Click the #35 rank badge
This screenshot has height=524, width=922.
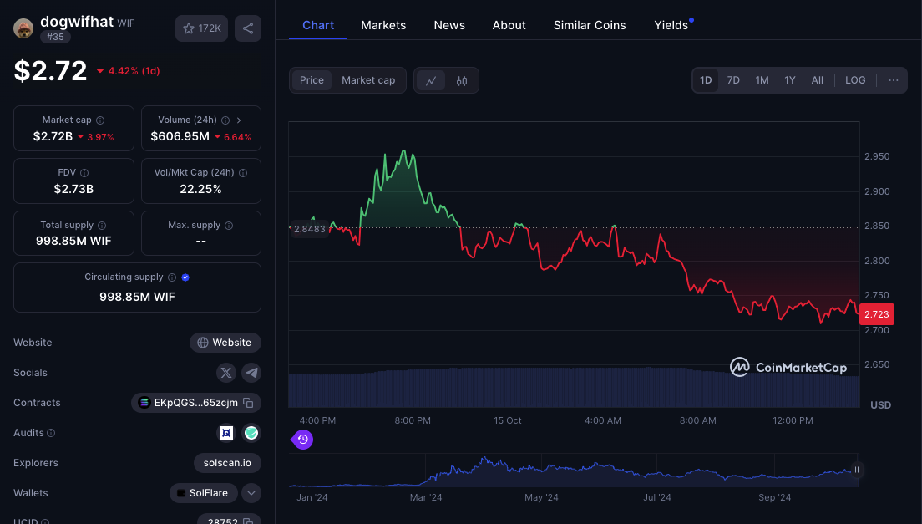55,37
